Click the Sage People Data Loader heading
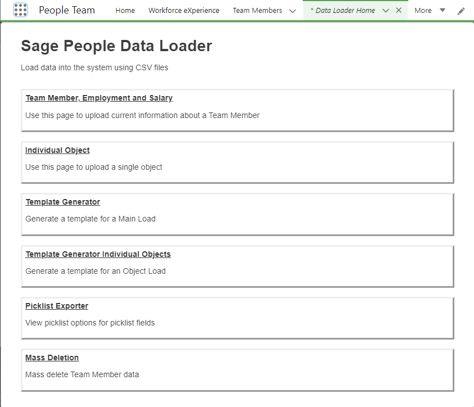 click(116, 46)
